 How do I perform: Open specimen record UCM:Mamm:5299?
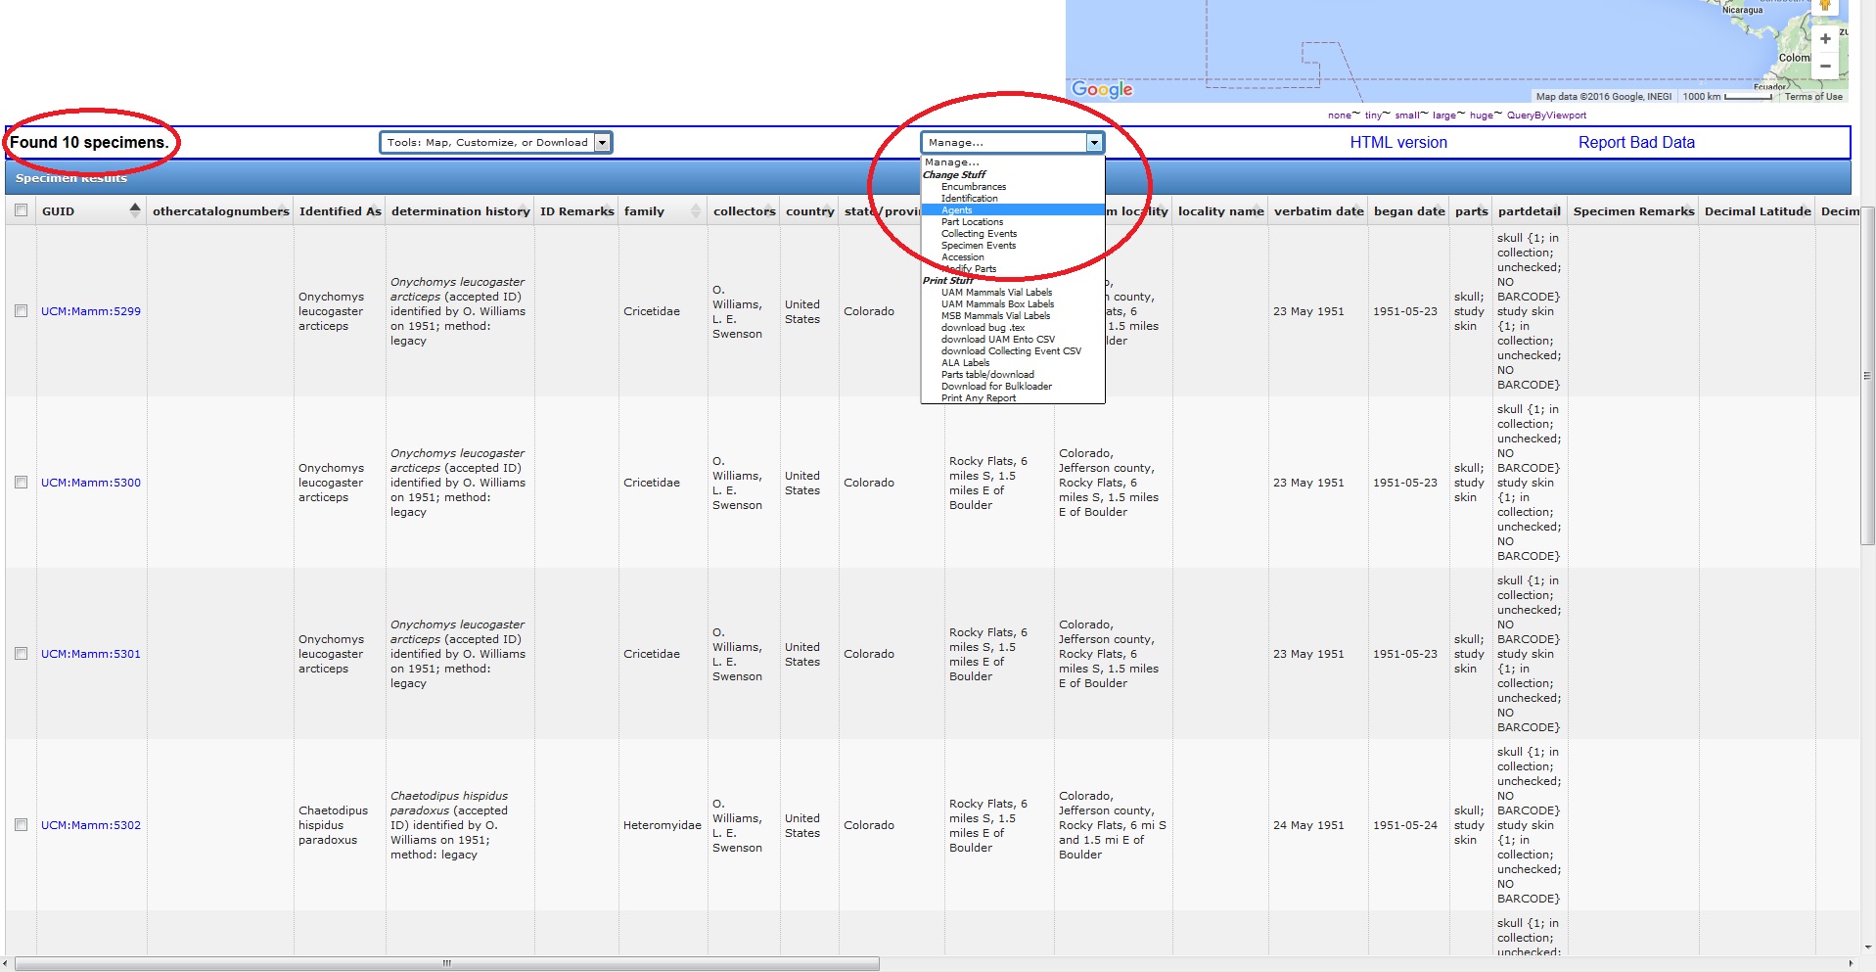pyautogui.click(x=91, y=311)
